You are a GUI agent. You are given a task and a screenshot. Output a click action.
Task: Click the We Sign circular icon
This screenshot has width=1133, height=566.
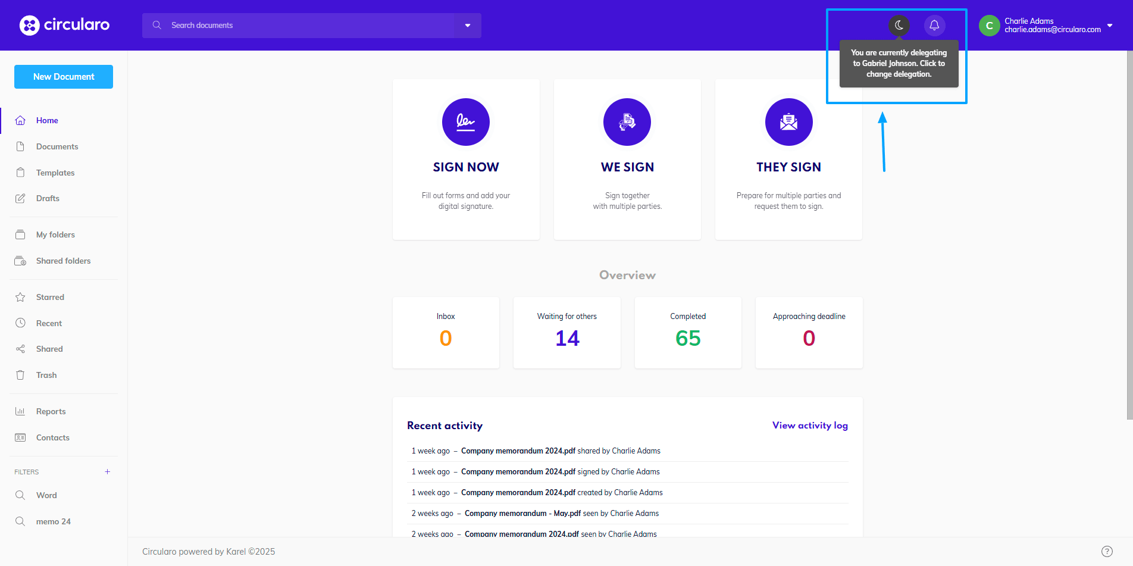[627, 122]
